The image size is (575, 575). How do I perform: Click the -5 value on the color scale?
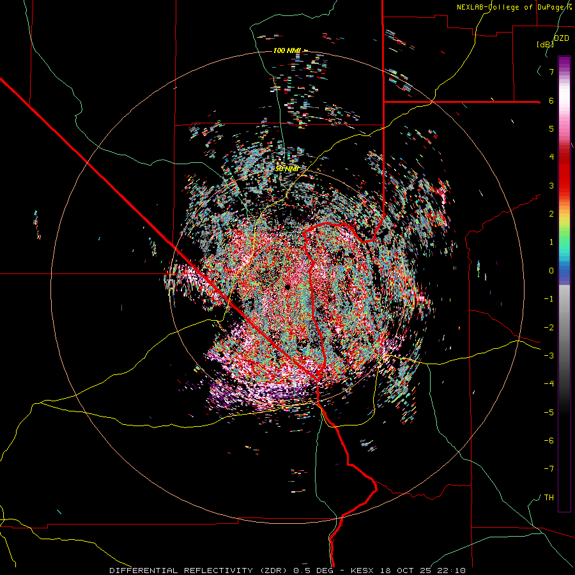click(549, 413)
